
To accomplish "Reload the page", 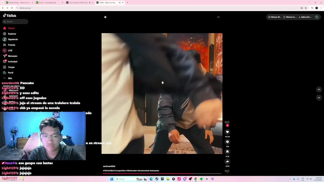I will (x=12, y=8).
